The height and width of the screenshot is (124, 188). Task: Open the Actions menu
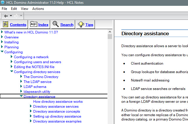38,9
